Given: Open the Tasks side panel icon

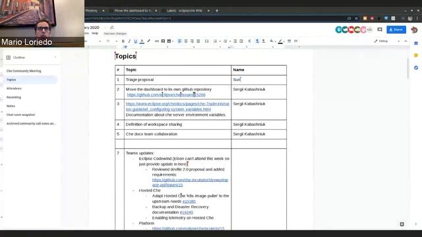Looking at the screenshot, I should pyautogui.click(x=416, y=68).
